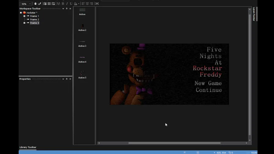Open the Layers Toolbar side tab
This screenshot has width=274, height=154.
pos(254,14)
